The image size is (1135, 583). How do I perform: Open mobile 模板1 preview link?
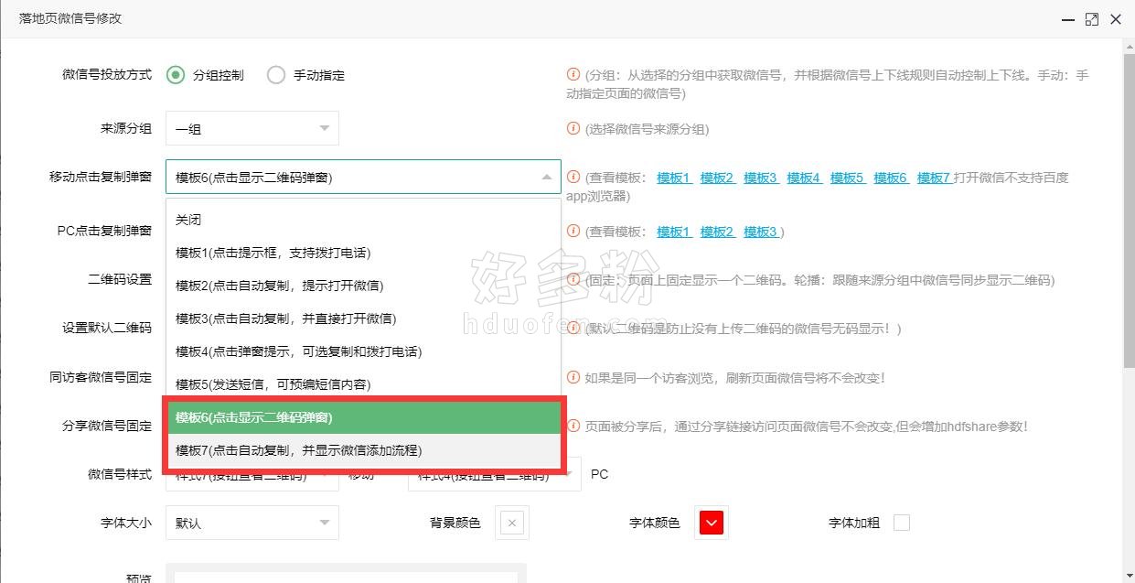674,178
